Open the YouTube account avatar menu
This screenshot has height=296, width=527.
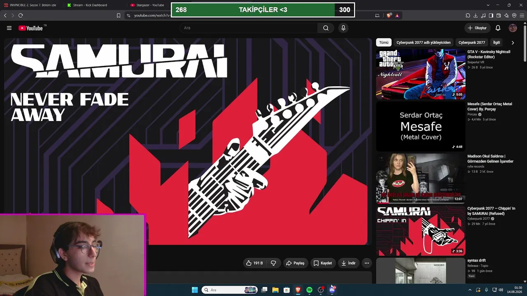point(513,28)
